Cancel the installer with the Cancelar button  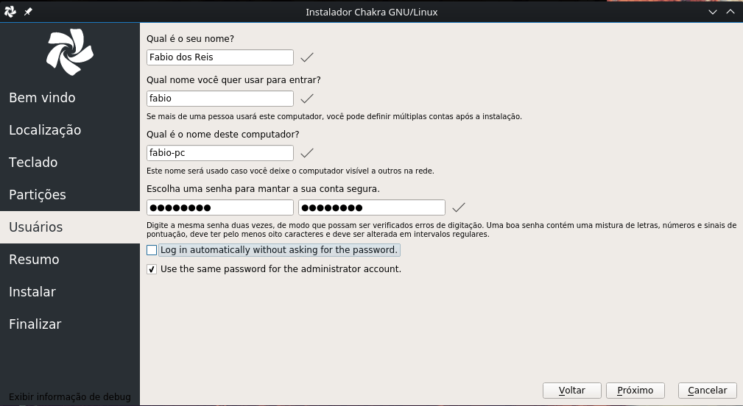click(707, 391)
